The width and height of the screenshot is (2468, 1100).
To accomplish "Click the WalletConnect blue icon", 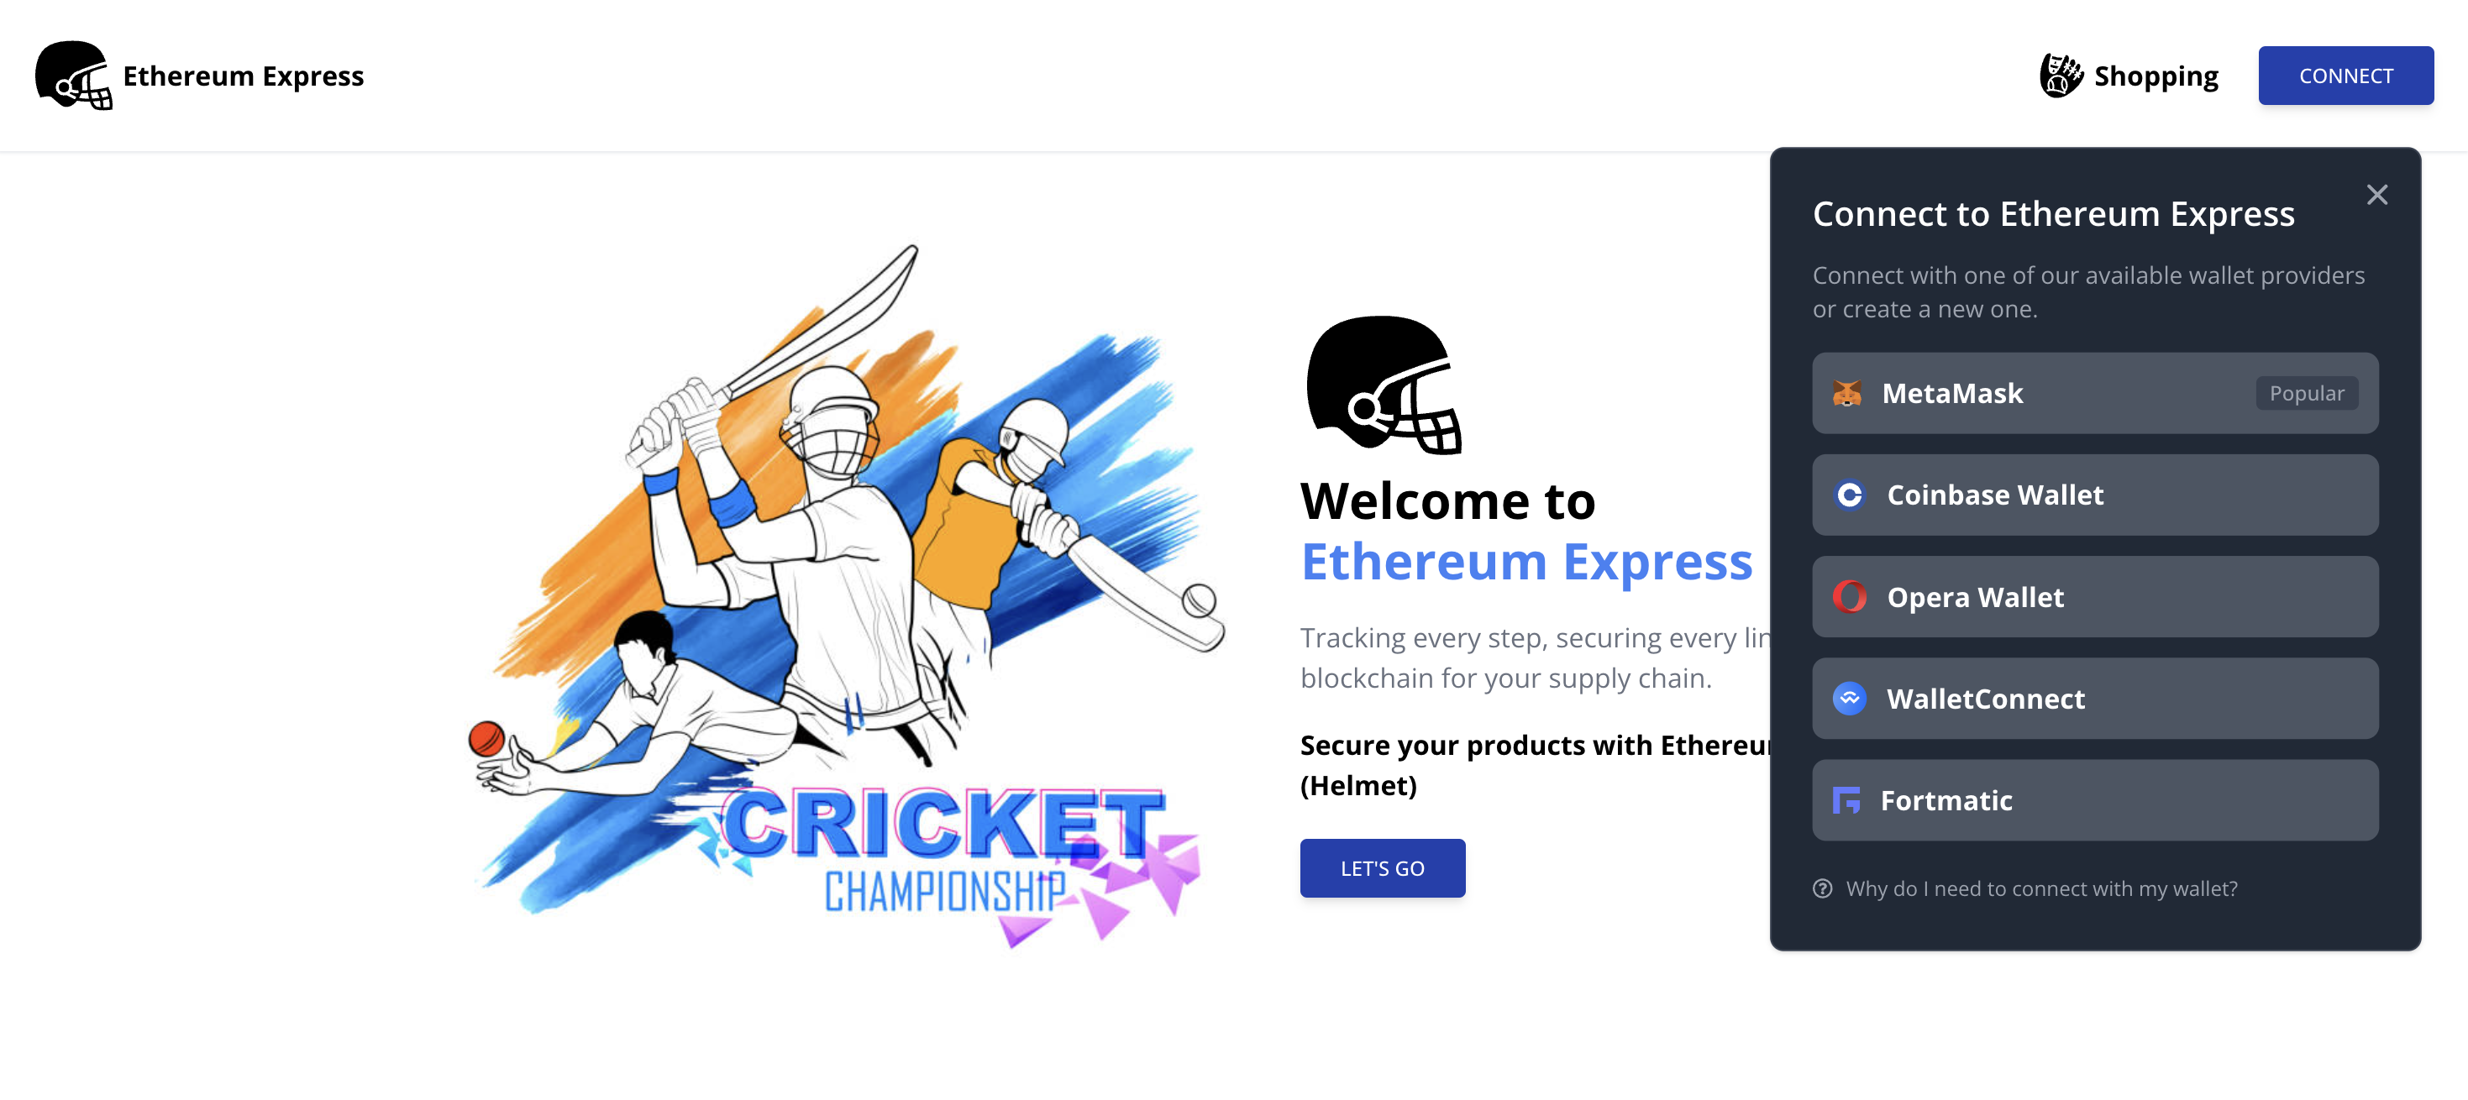I will click(x=1849, y=699).
